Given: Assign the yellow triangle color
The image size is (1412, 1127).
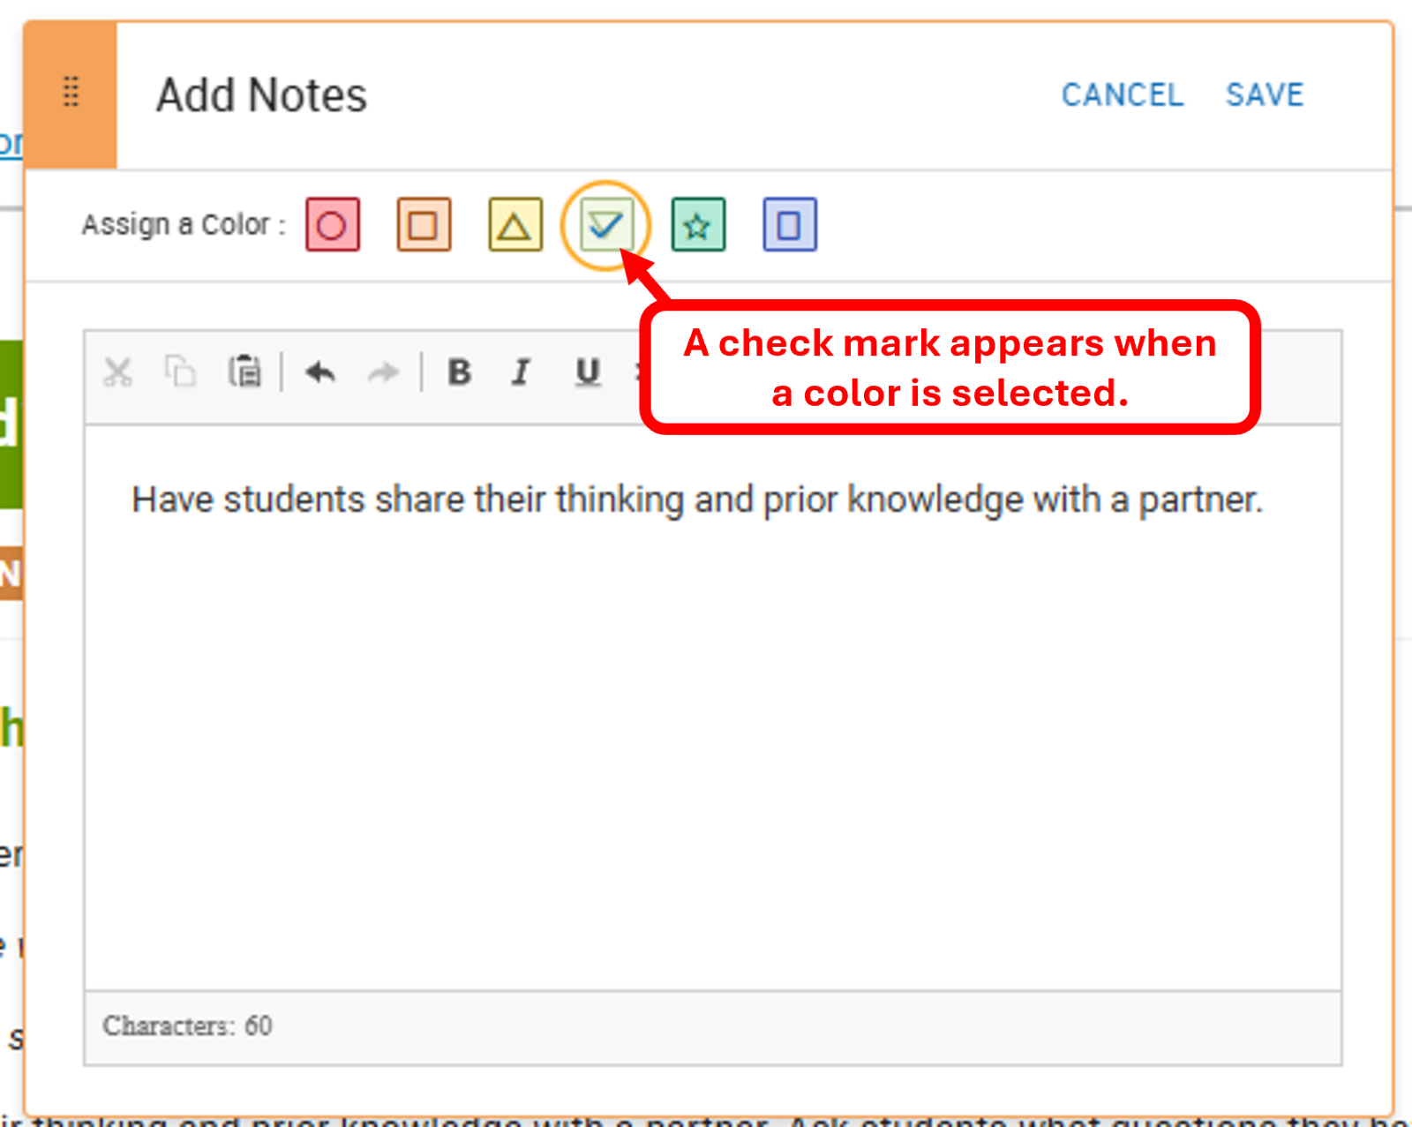Looking at the screenshot, I should (515, 225).
